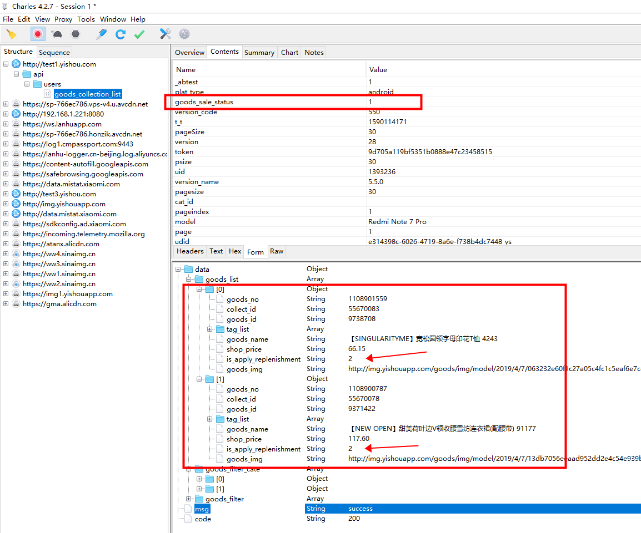Switch to the Sequence tab
This screenshot has width=641, height=533.
[x=54, y=52]
